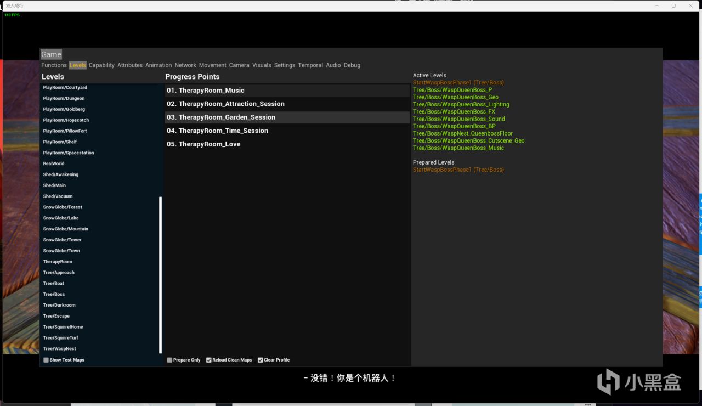Open the Debug tab

click(x=352, y=65)
